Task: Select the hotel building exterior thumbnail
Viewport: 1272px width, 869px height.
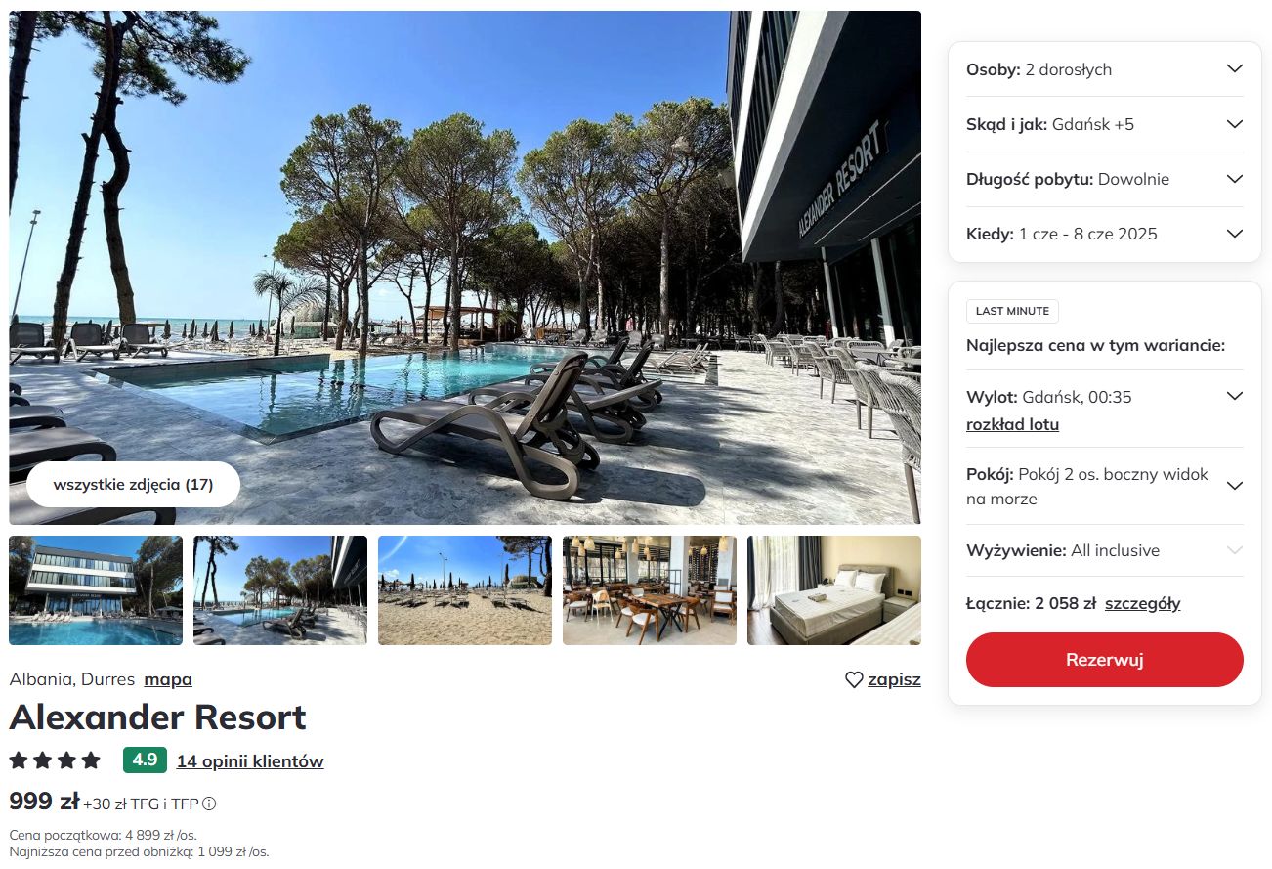Action: [96, 590]
